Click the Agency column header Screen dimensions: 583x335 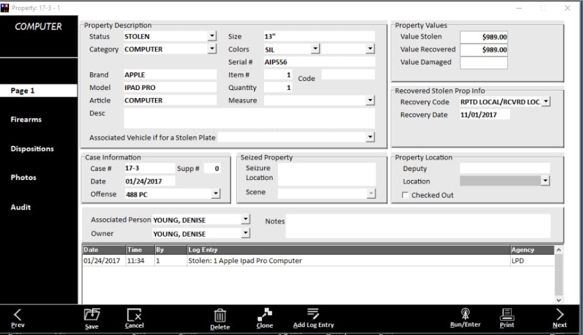point(533,250)
